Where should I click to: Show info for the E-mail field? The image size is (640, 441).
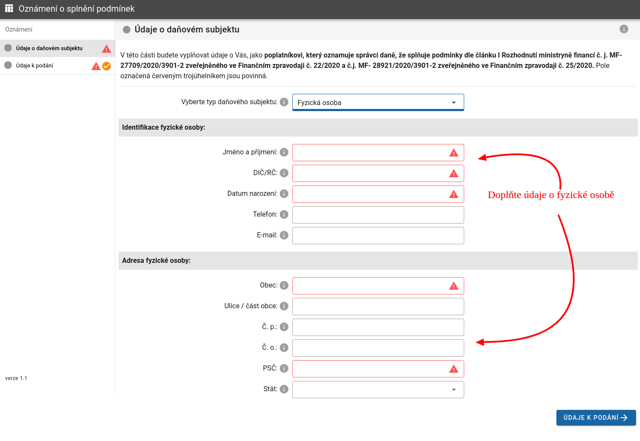coord(284,235)
